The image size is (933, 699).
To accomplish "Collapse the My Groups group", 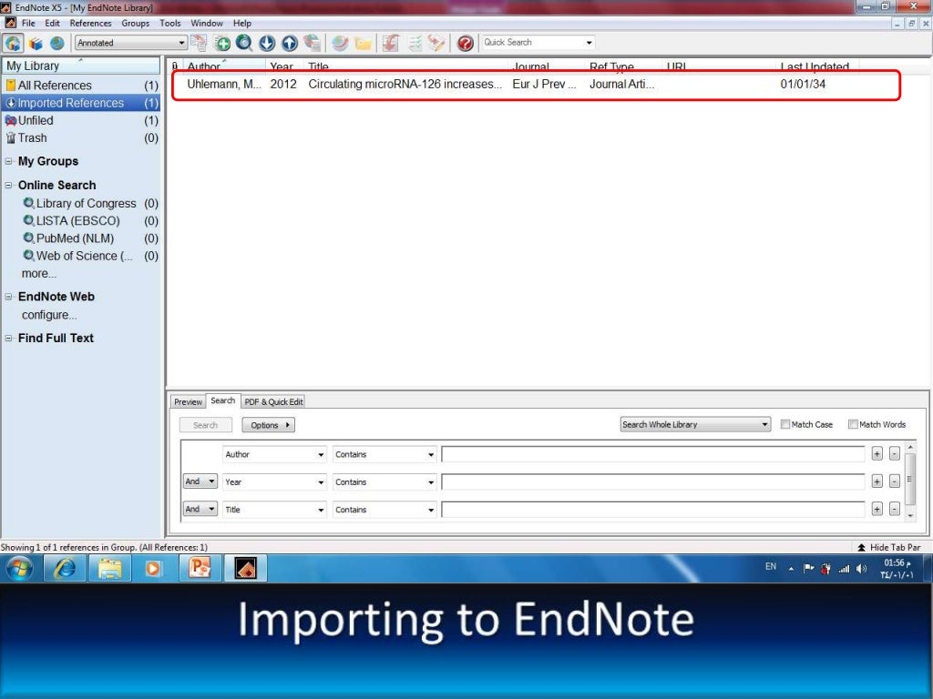I will [x=9, y=162].
